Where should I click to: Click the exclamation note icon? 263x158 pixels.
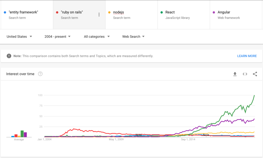9,56
